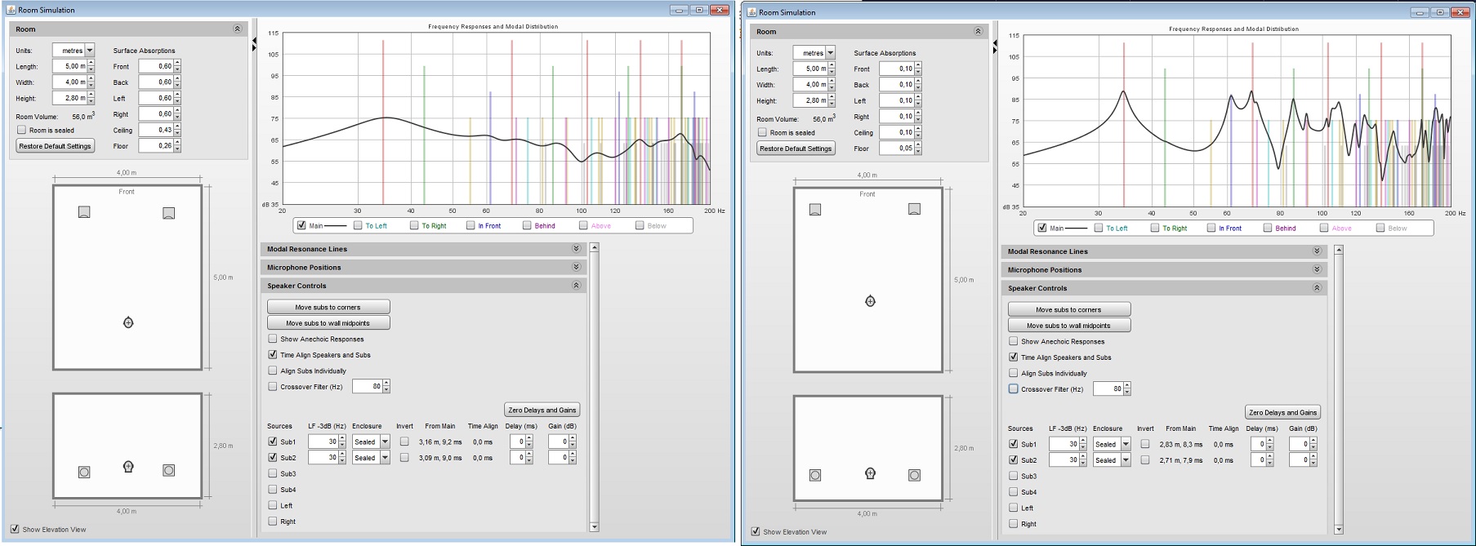This screenshot has width=1476, height=546.
Task: Click Move subs to wall midpoints, right window
Action: coord(1069,325)
